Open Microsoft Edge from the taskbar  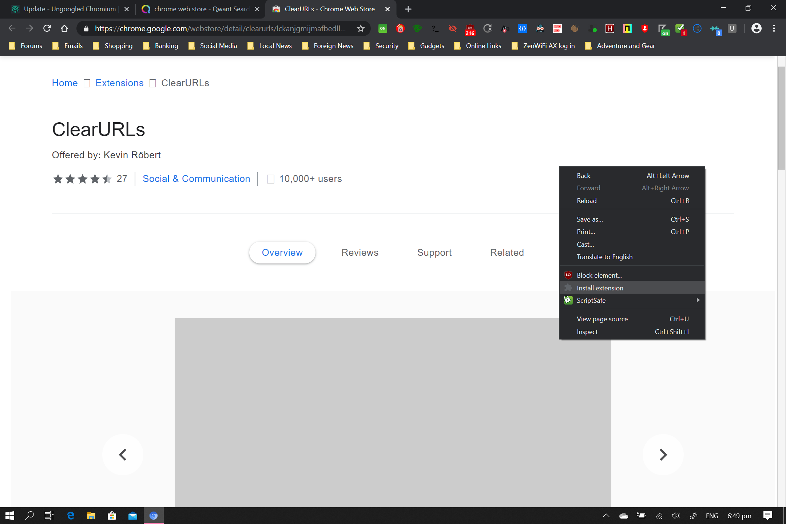click(71, 516)
